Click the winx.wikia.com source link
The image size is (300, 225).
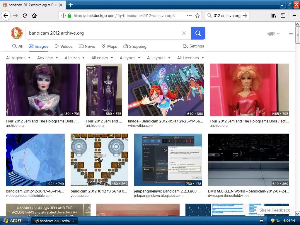[x=140, y=126]
